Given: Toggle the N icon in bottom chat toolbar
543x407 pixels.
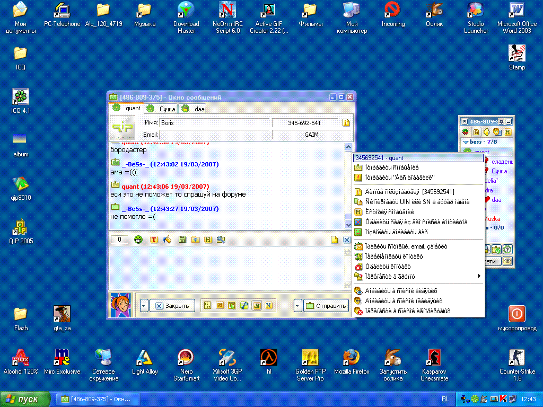Looking at the screenshot, I should pos(269,306).
